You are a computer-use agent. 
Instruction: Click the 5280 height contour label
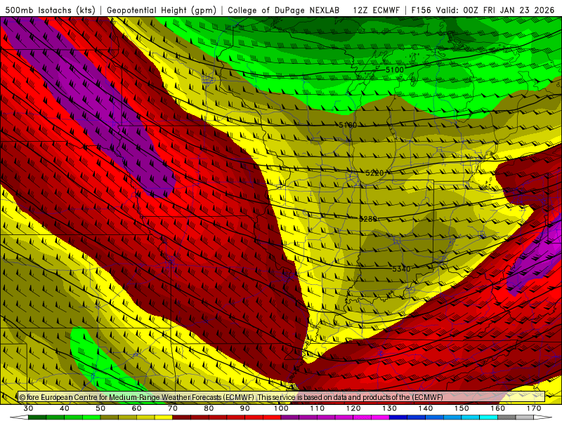point(367,219)
